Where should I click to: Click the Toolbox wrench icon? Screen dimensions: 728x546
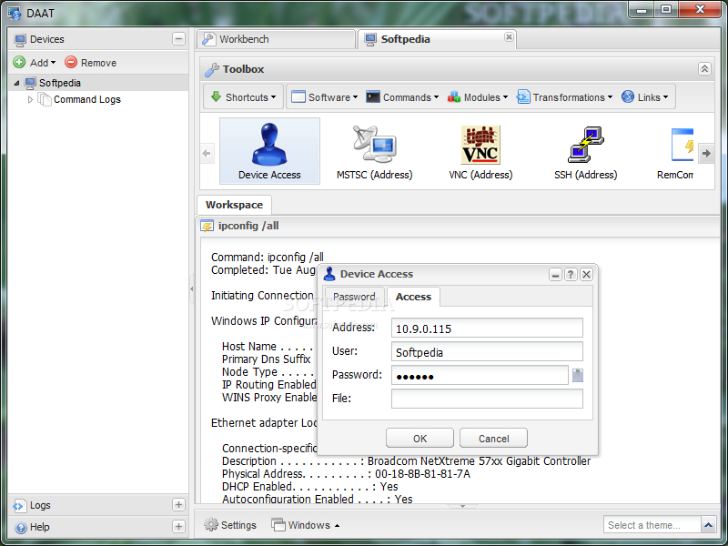212,70
